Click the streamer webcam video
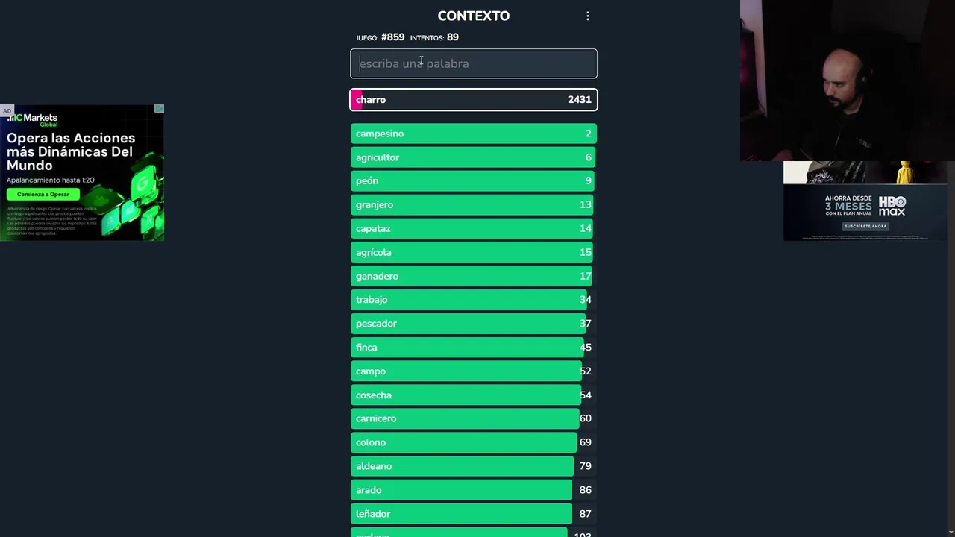Viewport: 955px width, 537px height. click(847, 81)
